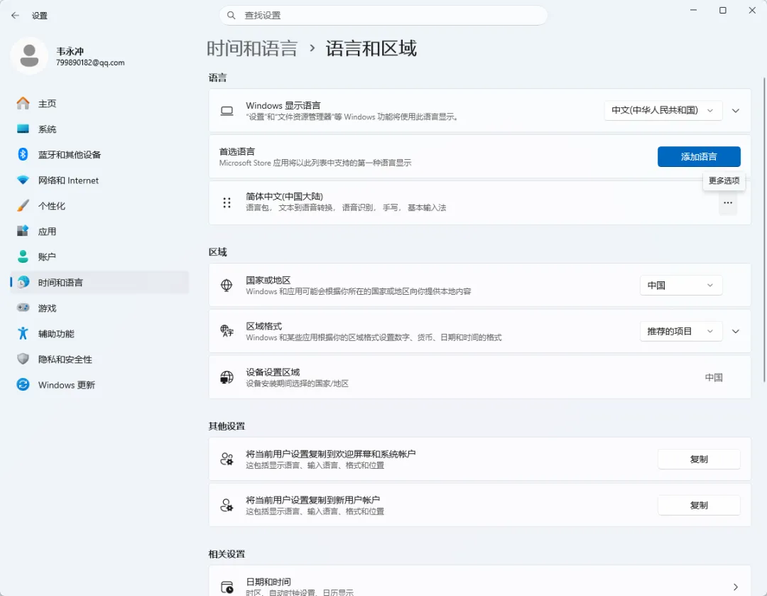Click the 账户 person icon
Viewport: 767px width, 596px height.
point(23,256)
